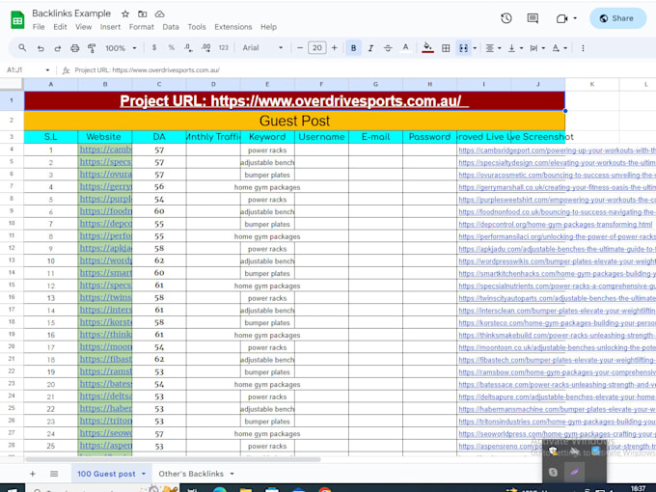Open Other's Backlinks tab options arrow
656x492 pixels.
tap(232, 474)
